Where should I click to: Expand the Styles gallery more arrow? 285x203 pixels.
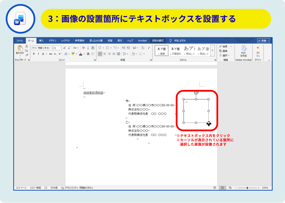point(212,51)
